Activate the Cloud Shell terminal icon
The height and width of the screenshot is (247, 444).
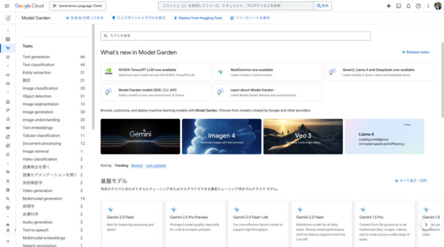398,6
